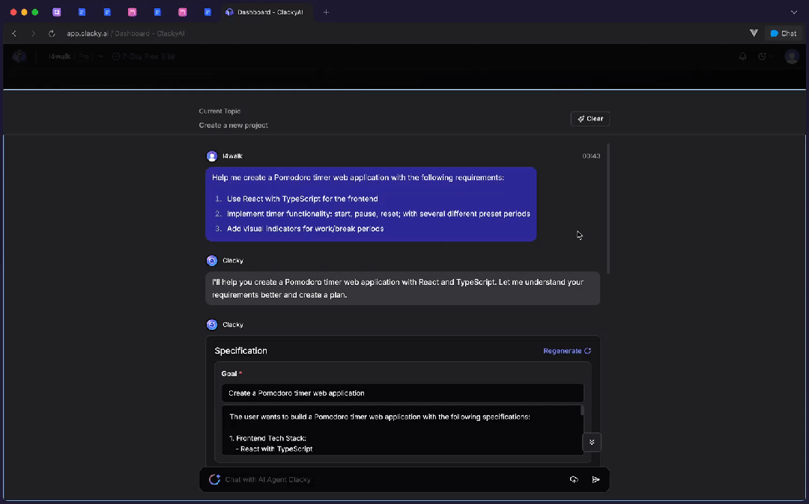Click the Goal title input field

[402, 393]
